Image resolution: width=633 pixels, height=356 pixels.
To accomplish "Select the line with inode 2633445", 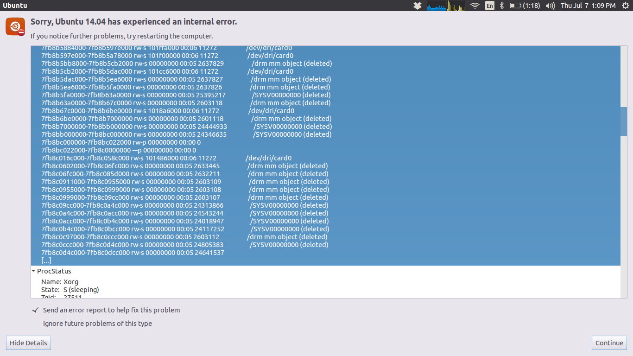I will pos(184,166).
